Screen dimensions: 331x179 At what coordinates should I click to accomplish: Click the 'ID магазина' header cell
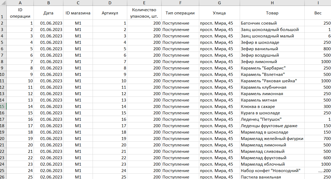coord(78,13)
